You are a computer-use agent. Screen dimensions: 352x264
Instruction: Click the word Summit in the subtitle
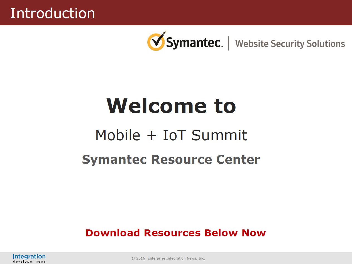coord(219,135)
